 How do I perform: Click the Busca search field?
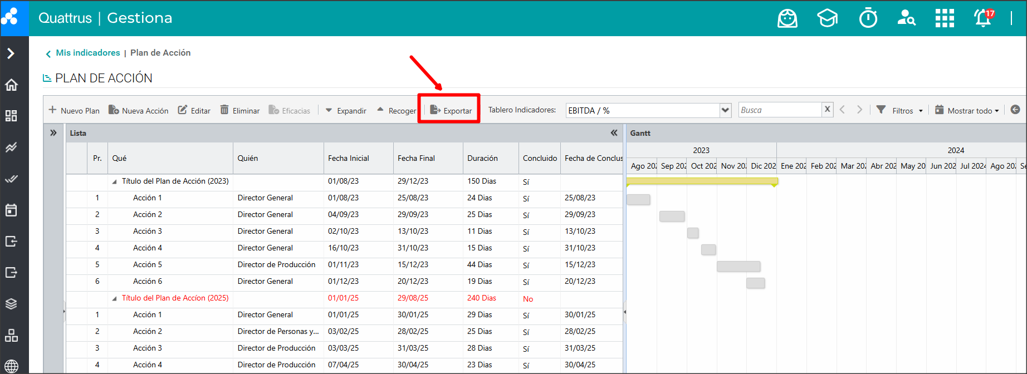tap(780, 110)
